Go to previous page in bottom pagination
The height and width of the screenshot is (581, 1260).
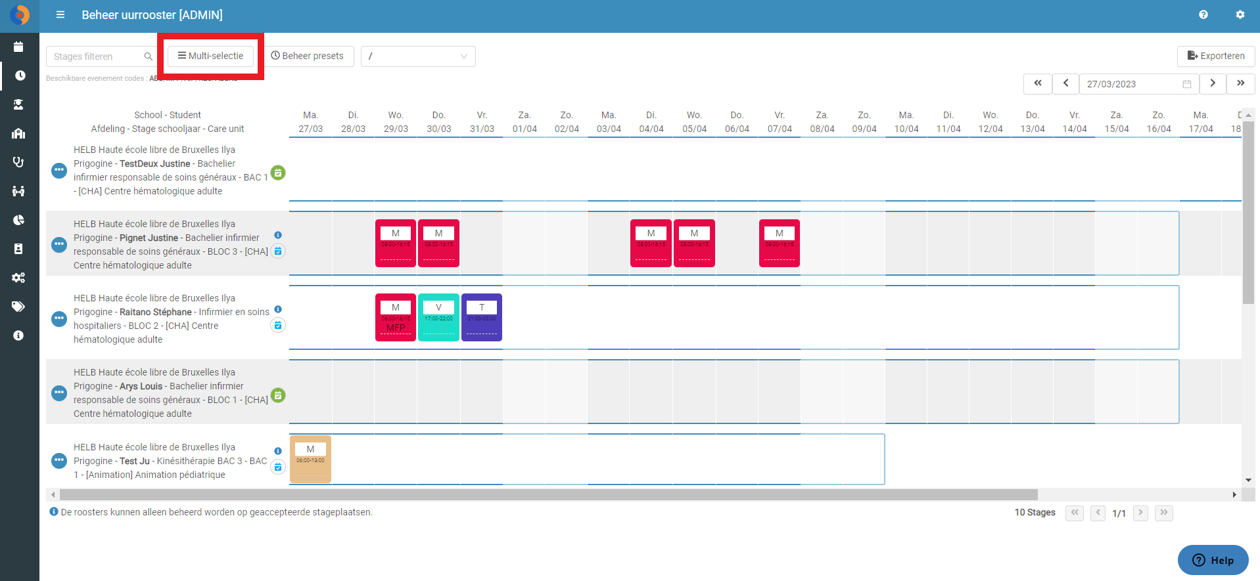pyautogui.click(x=1098, y=513)
